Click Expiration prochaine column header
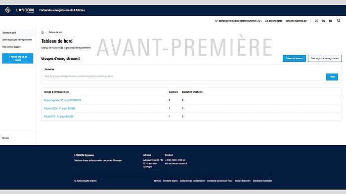The height and width of the screenshot is (194, 346). tap(192, 92)
